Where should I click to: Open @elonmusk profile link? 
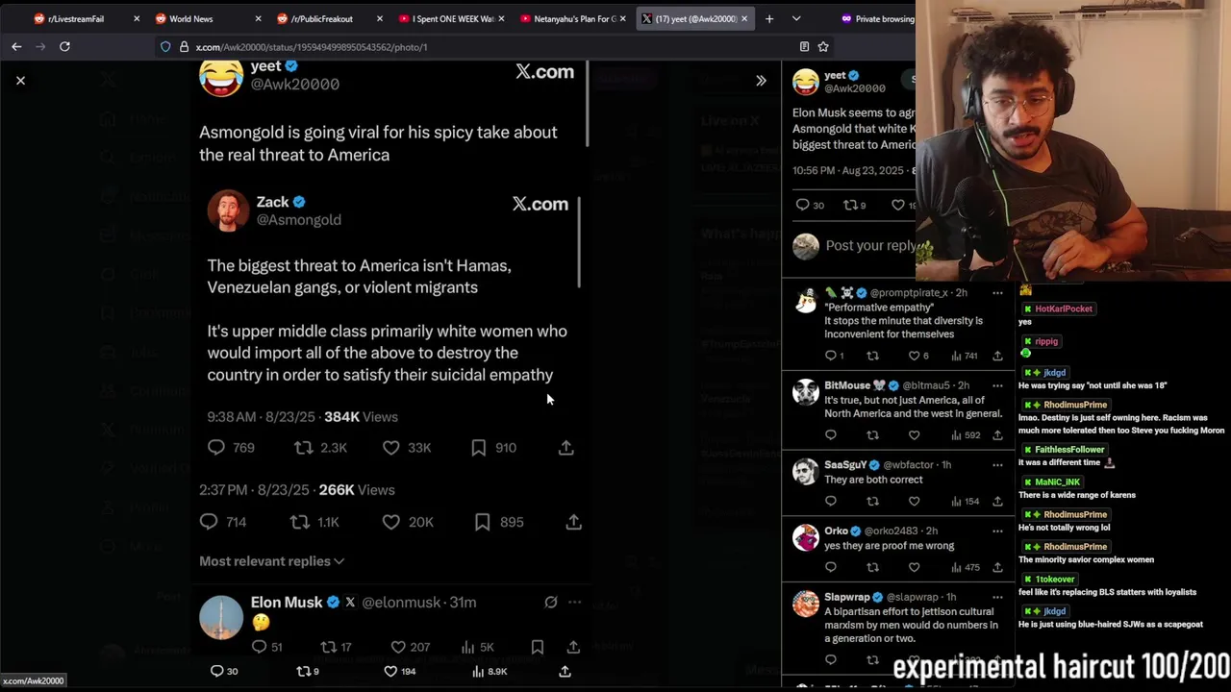401,602
